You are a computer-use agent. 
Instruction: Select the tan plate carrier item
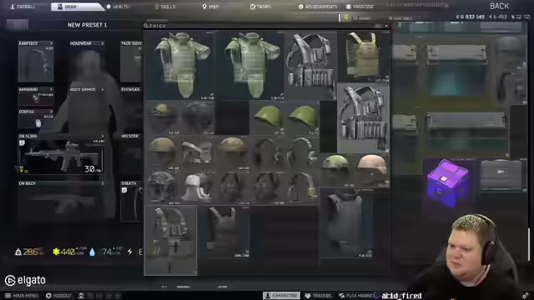point(363,57)
